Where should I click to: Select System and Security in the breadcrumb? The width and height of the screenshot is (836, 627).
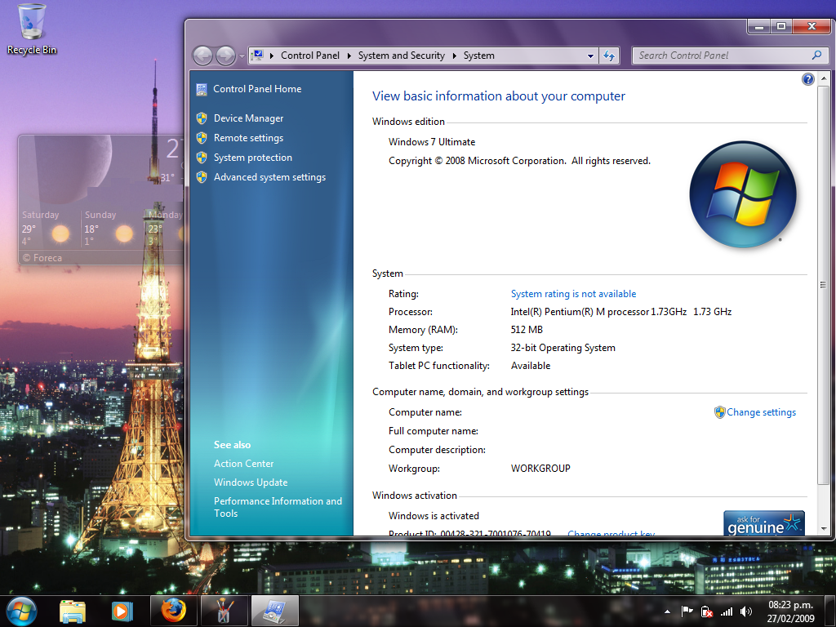pyautogui.click(x=401, y=56)
